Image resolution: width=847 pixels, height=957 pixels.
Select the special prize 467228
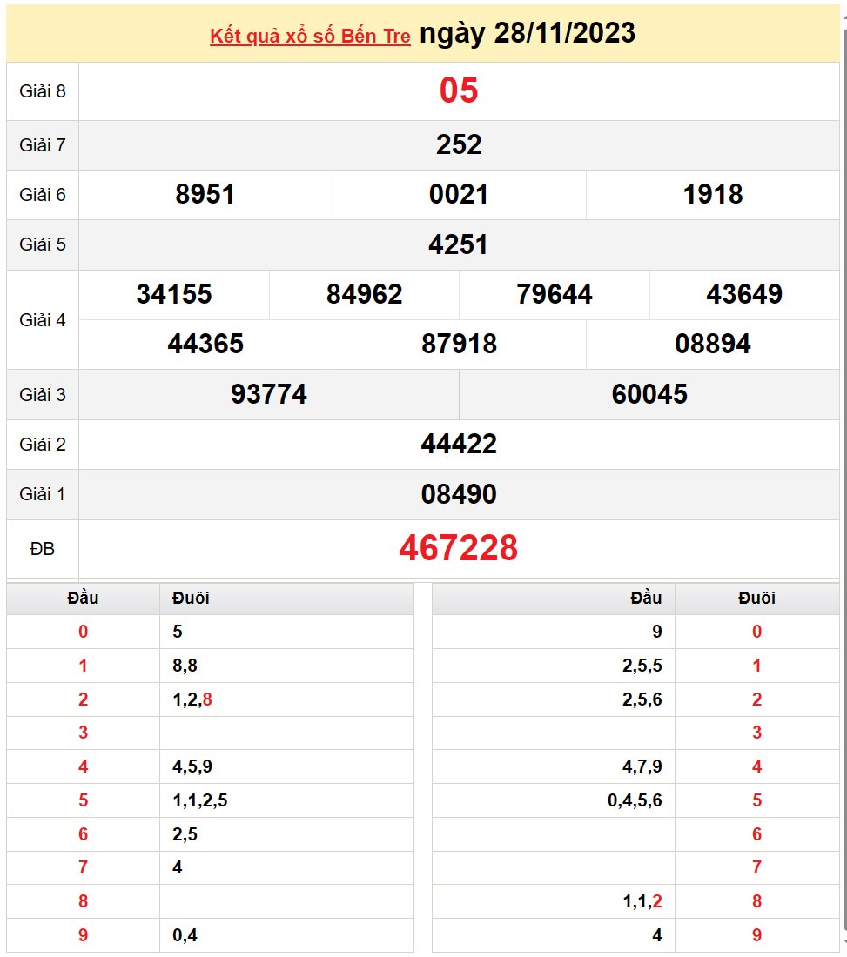coord(460,549)
